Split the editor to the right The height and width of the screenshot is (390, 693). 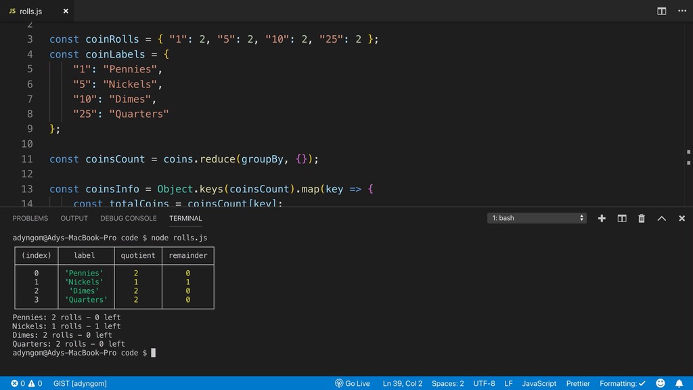pyautogui.click(x=661, y=11)
